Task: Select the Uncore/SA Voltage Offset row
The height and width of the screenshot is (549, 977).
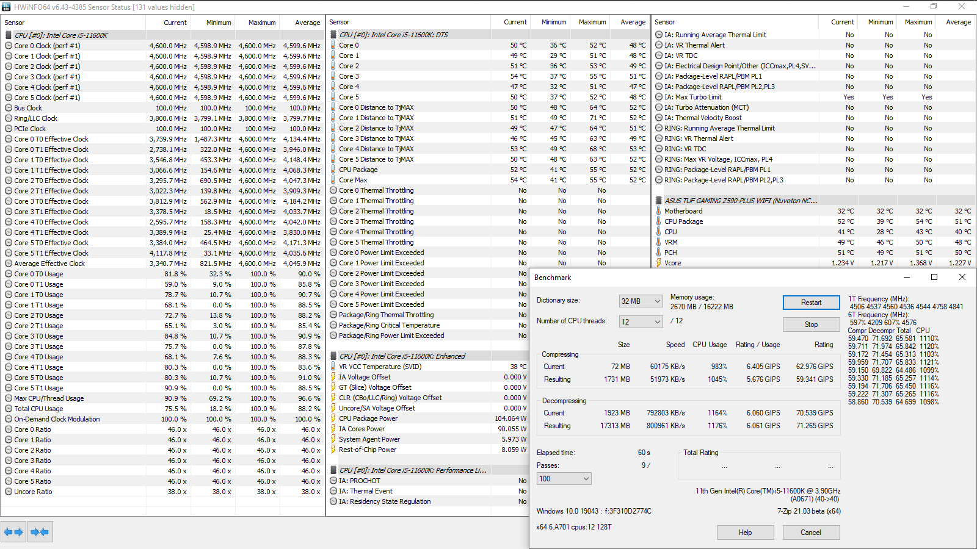Action: 428,408
